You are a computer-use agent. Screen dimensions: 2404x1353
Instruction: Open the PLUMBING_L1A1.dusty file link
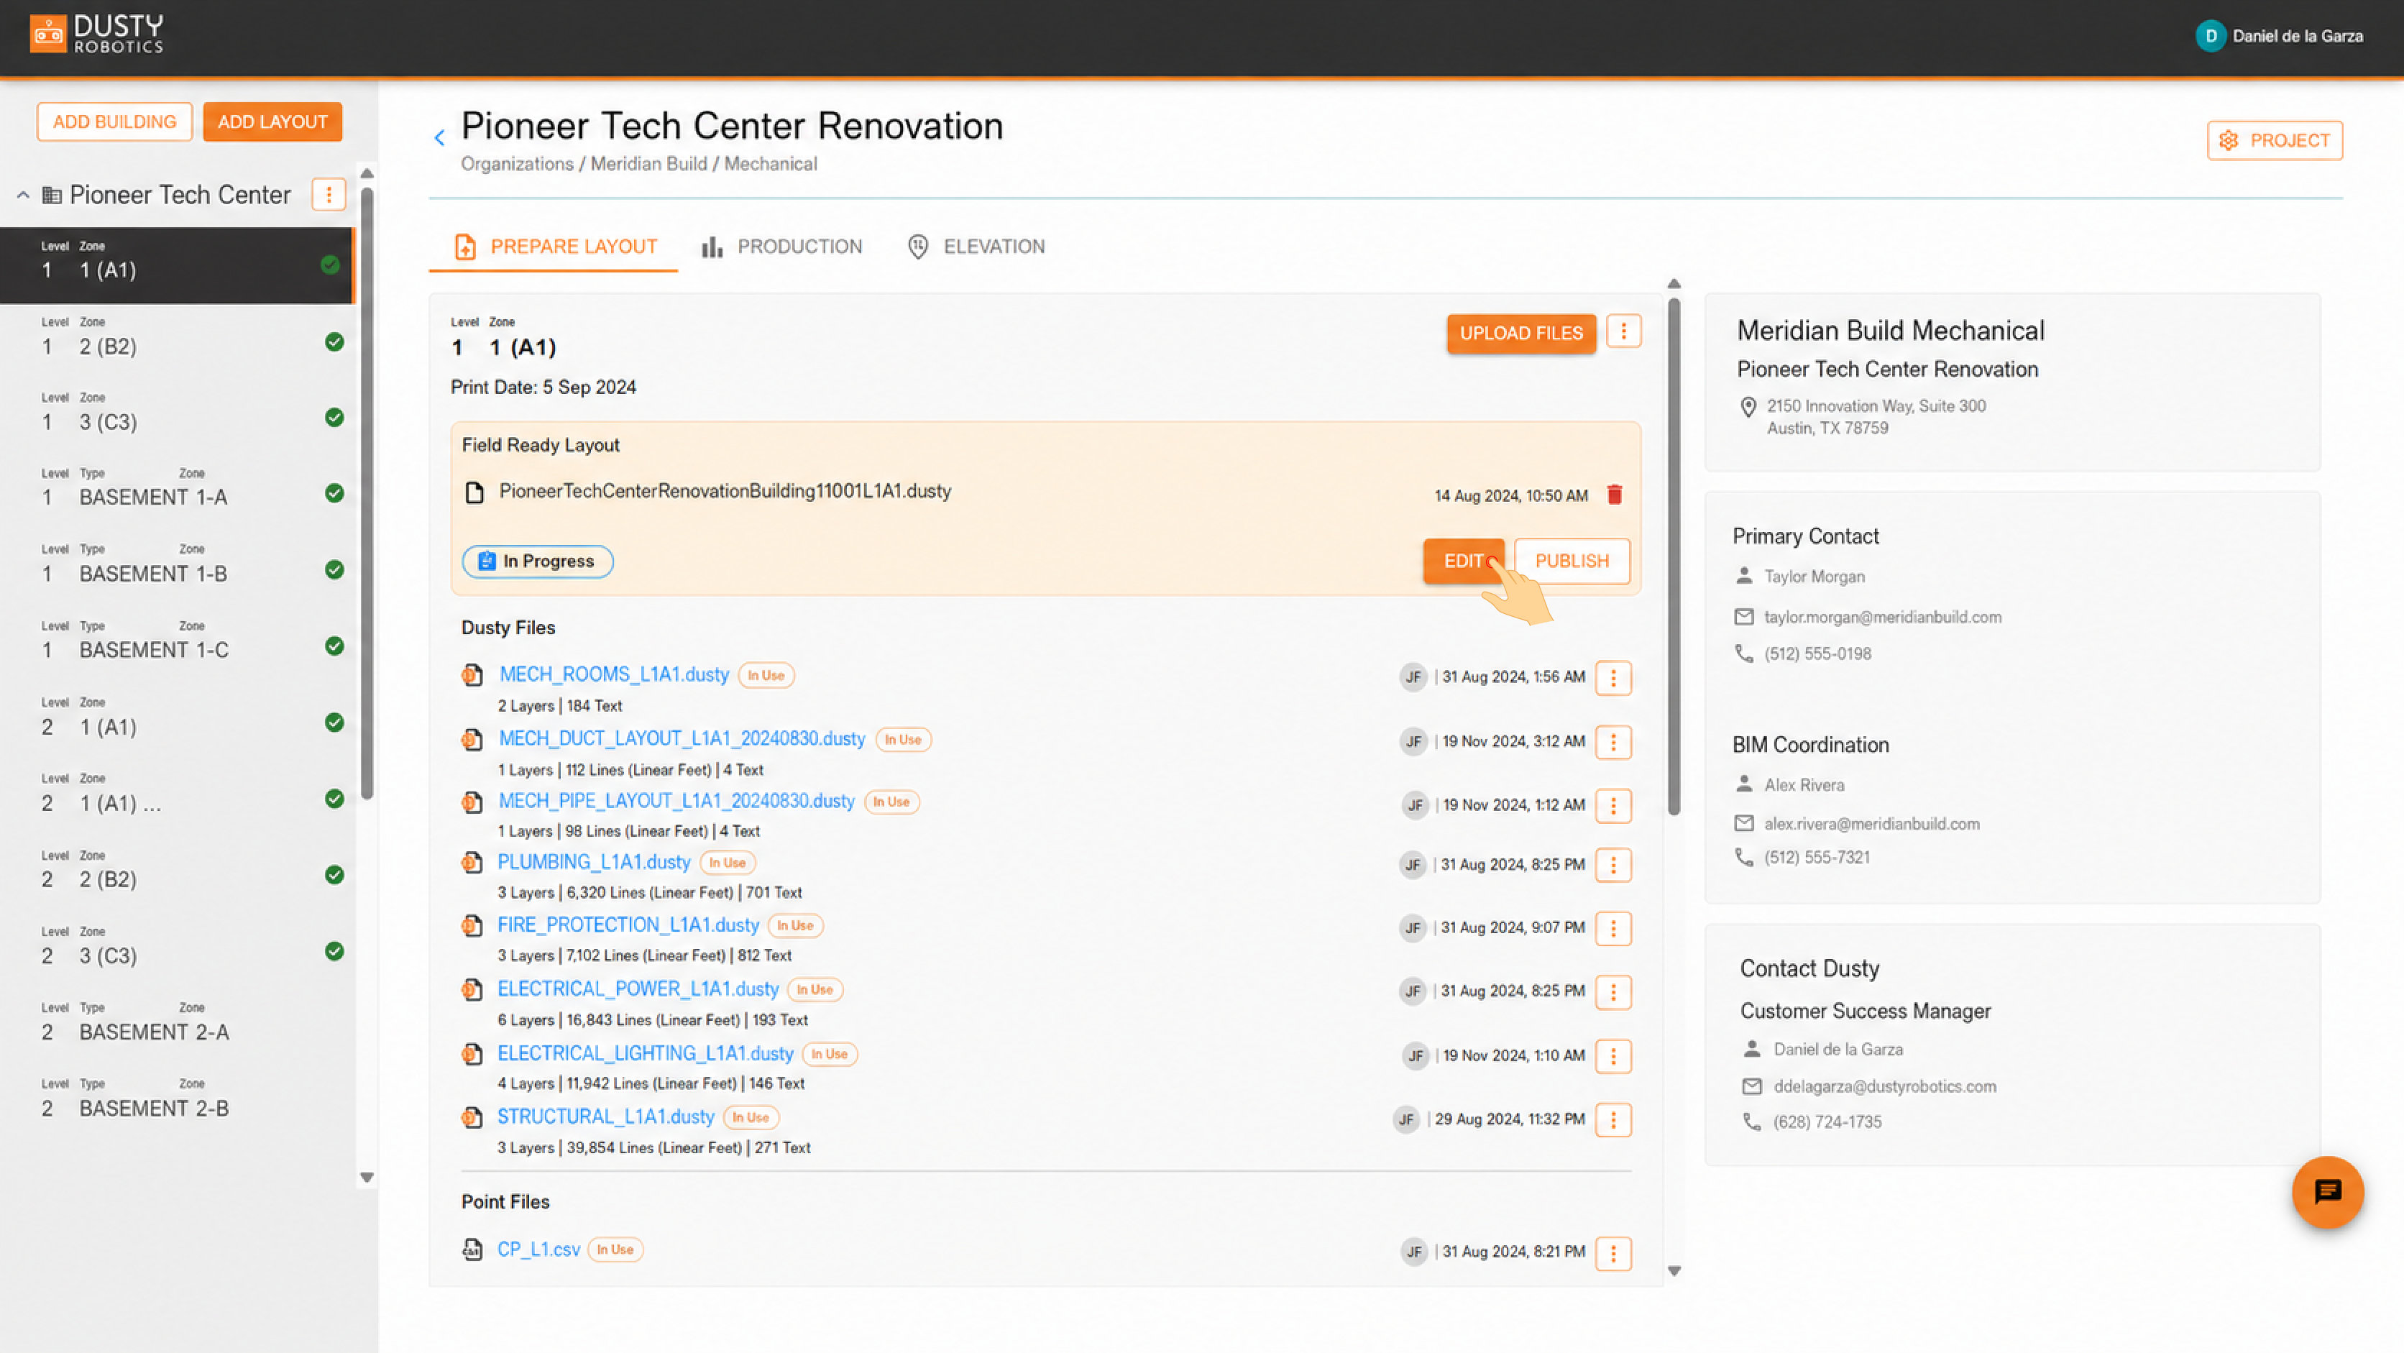(594, 862)
